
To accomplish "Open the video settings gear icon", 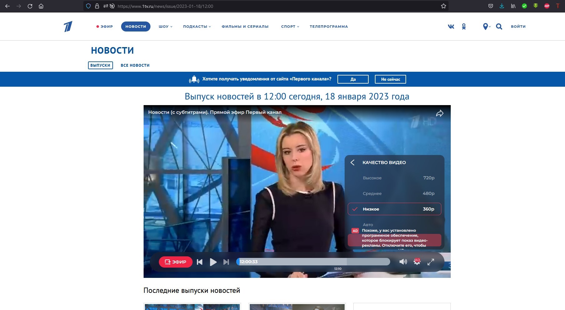I will tap(417, 262).
